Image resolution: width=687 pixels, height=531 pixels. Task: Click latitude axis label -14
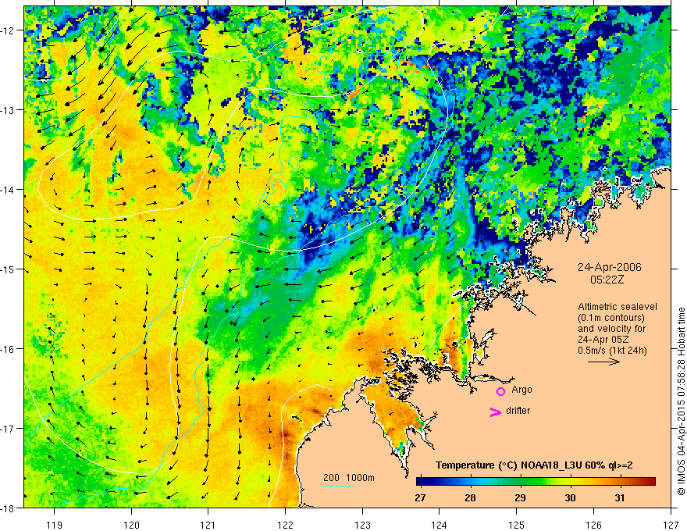click(x=8, y=190)
